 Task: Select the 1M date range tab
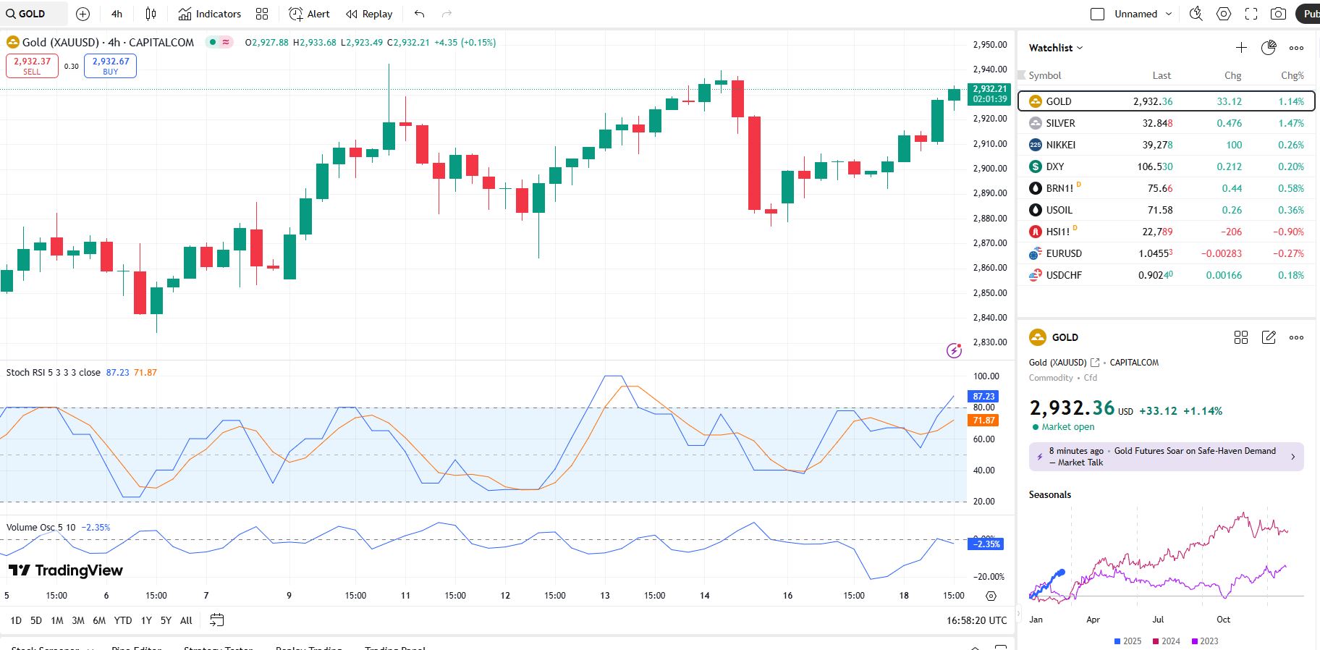(57, 620)
